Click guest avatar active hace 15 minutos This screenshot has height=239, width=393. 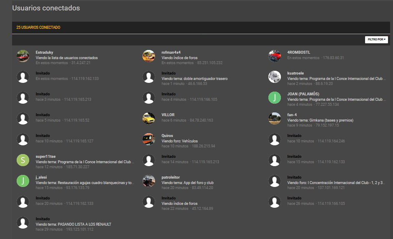pyautogui.click(x=275, y=160)
